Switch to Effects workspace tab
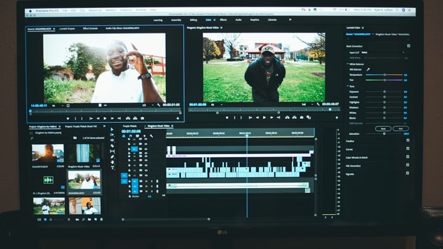 pyautogui.click(x=223, y=20)
